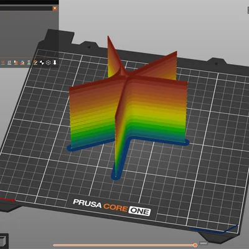This screenshot has height=249, width=249.
Task: Toggle the pause prints visibility icon
Action: click(x=29, y=62)
